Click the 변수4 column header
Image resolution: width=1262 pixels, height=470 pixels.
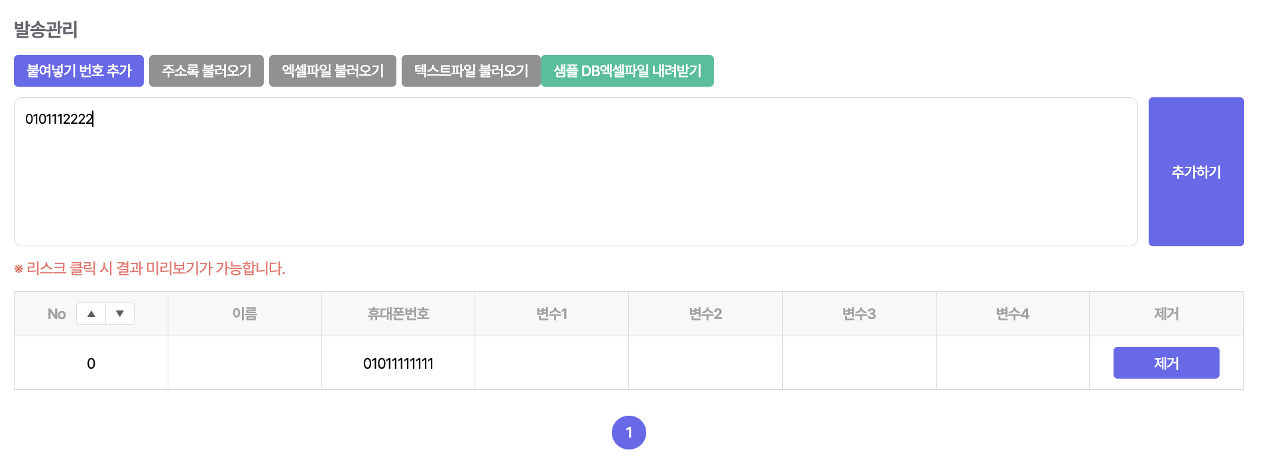(1012, 314)
